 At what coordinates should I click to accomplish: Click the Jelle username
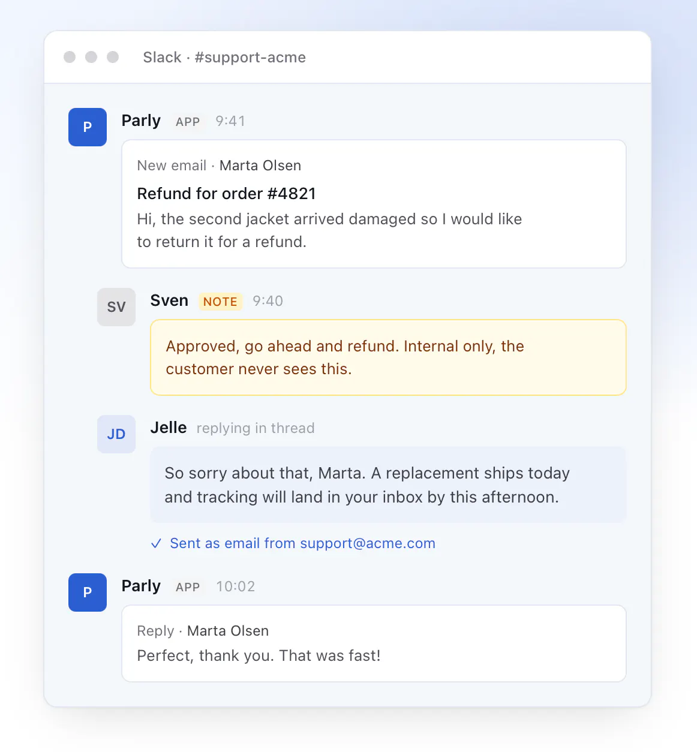tap(169, 428)
